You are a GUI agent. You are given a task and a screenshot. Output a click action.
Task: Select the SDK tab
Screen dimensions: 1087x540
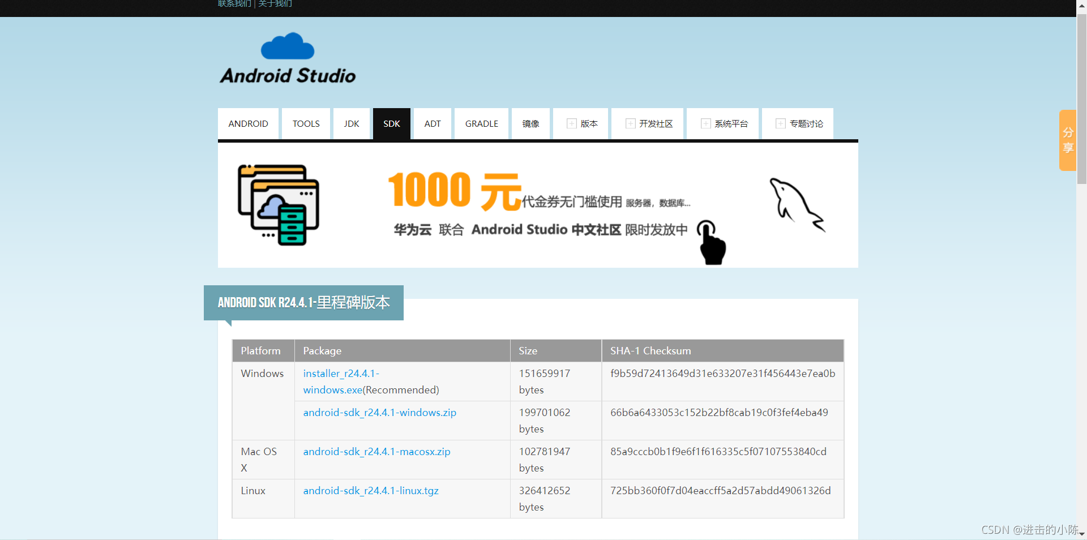point(392,123)
